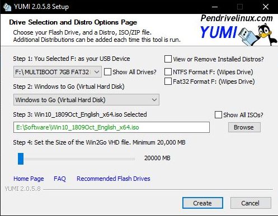
Task: Enable Show All ISOs checkbox
Action: coord(218,115)
